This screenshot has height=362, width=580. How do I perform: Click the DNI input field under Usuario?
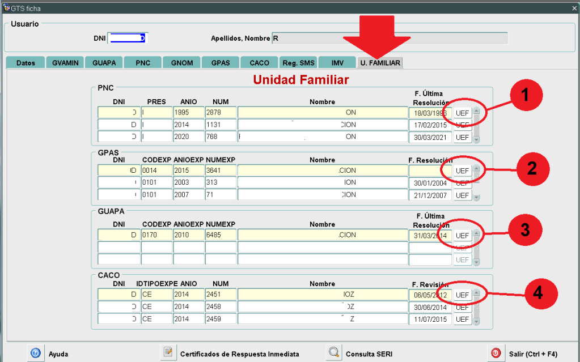pos(128,39)
